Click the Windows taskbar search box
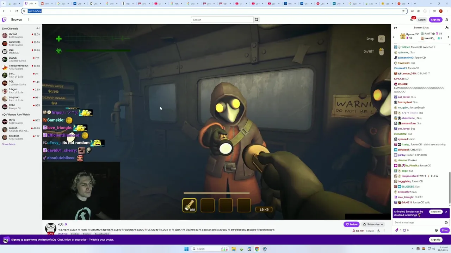 pos(210,249)
